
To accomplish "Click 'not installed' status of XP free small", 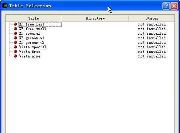I will (152, 29).
